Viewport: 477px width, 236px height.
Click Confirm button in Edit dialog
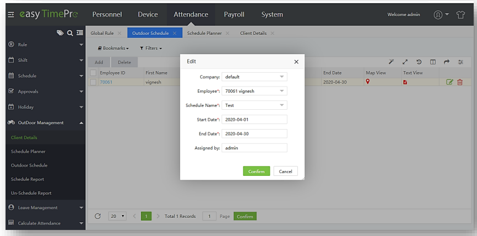[x=256, y=171]
